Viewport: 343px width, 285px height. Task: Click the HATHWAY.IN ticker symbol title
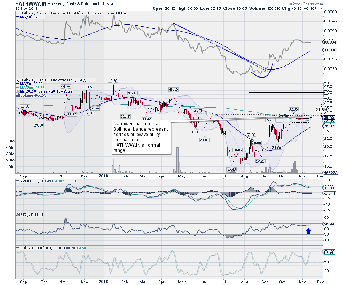[x=30, y=4]
